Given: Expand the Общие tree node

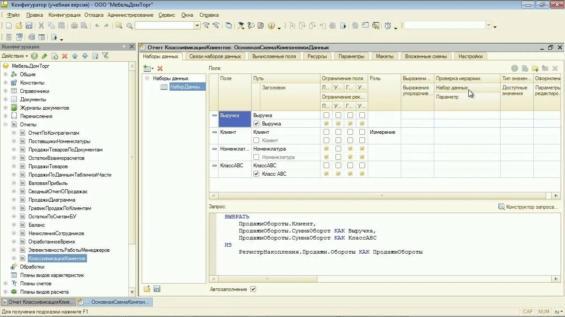Looking at the screenshot, I should (x=5, y=74).
